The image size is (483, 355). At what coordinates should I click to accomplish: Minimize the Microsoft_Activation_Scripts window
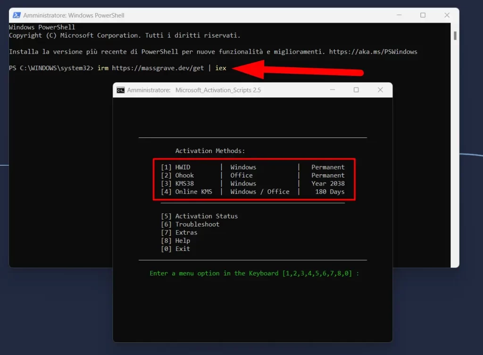click(333, 90)
